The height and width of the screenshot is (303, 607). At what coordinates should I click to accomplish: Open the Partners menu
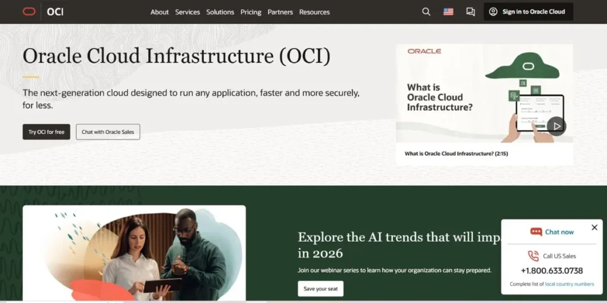(x=280, y=12)
